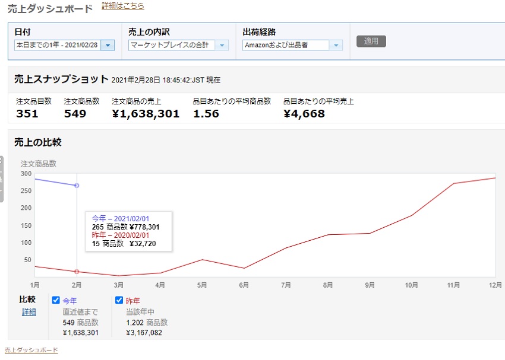Open the 詳細 link under 比較

tap(29, 312)
